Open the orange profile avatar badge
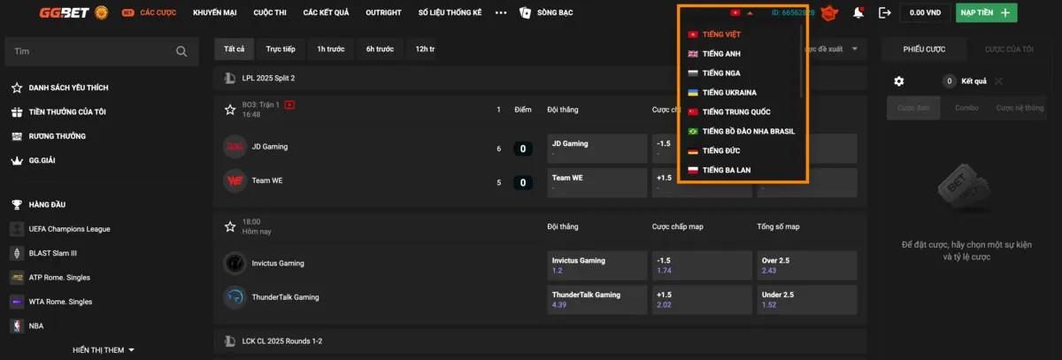Screen dimensions: 1062x360 tap(828, 12)
